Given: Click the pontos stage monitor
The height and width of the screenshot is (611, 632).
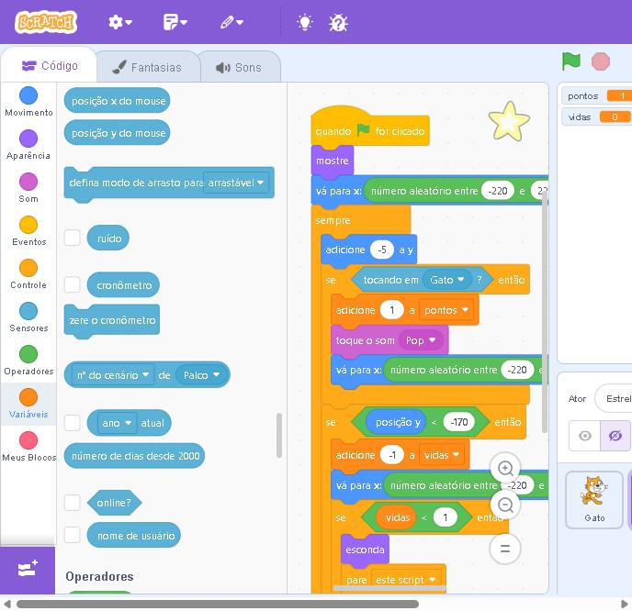Looking at the screenshot, I should 597,95.
